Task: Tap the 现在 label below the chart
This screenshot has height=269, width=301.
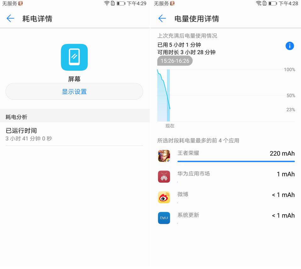Action: pyautogui.click(x=170, y=126)
